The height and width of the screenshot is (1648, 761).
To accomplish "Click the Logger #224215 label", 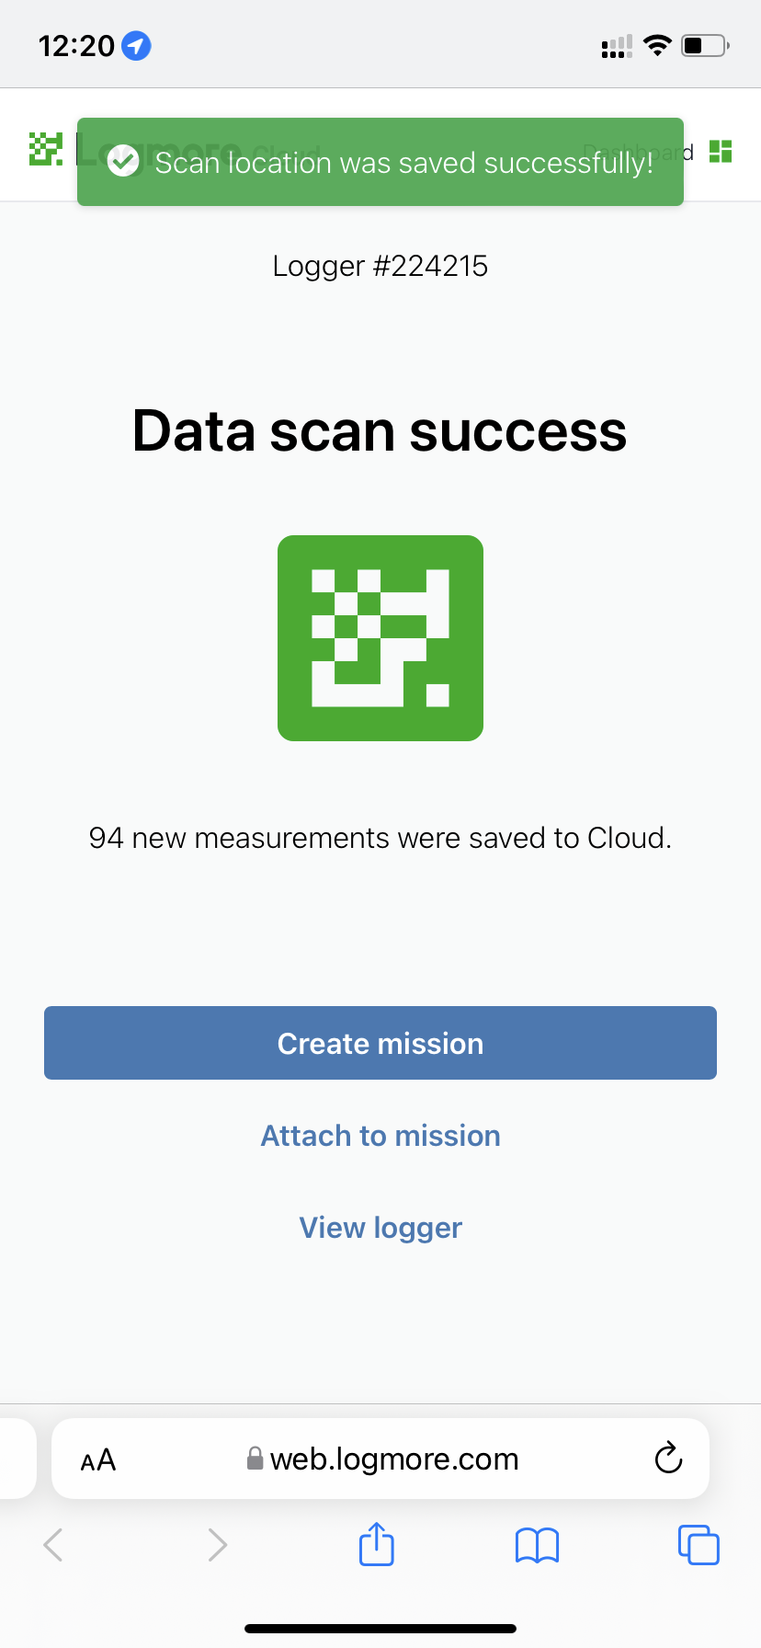I will (380, 267).
